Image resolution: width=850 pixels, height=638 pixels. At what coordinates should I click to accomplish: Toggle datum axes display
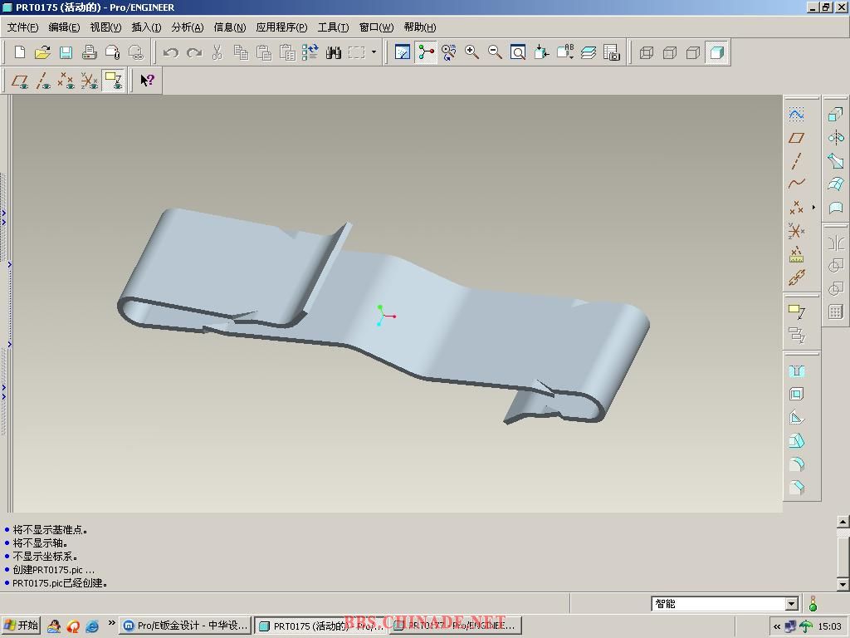click(43, 81)
